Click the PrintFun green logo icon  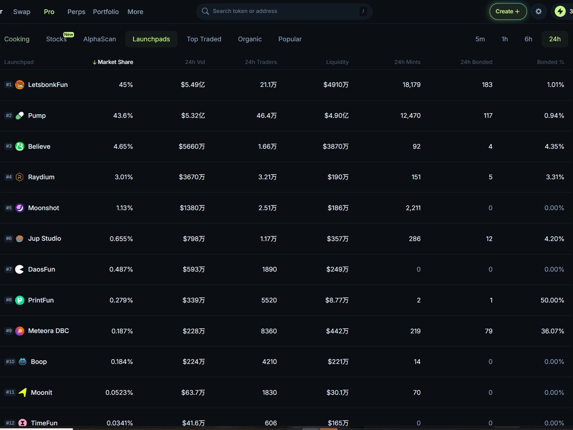(x=20, y=300)
